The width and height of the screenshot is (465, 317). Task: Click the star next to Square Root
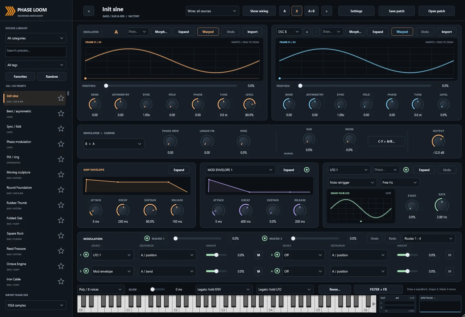click(x=61, y=236)
